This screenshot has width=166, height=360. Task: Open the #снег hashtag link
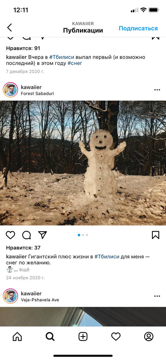coord(75,63)
